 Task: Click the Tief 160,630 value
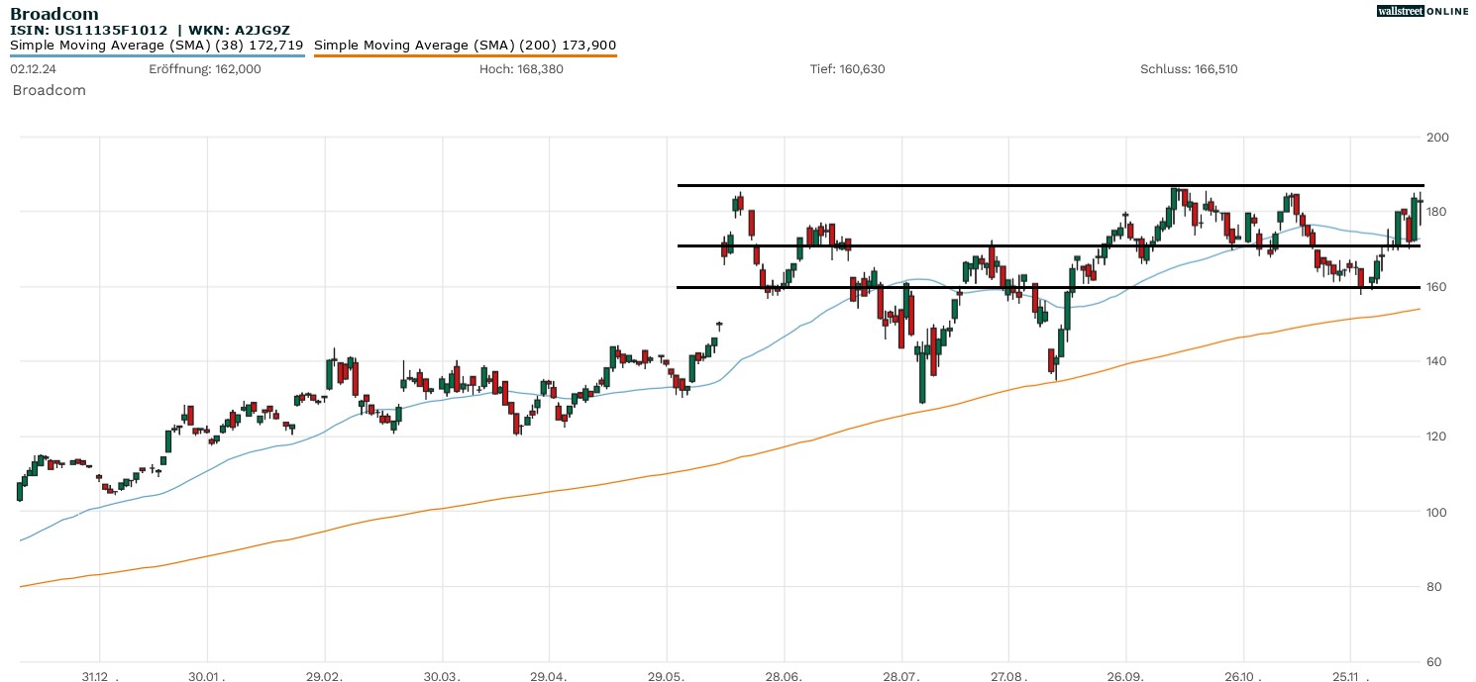click(x=848, y=69)
